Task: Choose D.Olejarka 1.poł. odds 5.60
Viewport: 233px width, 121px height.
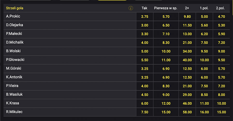Action: (x=204, y=25)
